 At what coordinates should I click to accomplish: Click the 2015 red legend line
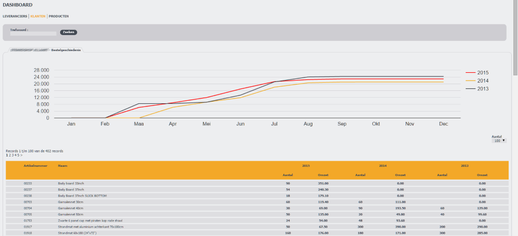tap(470, 73)
